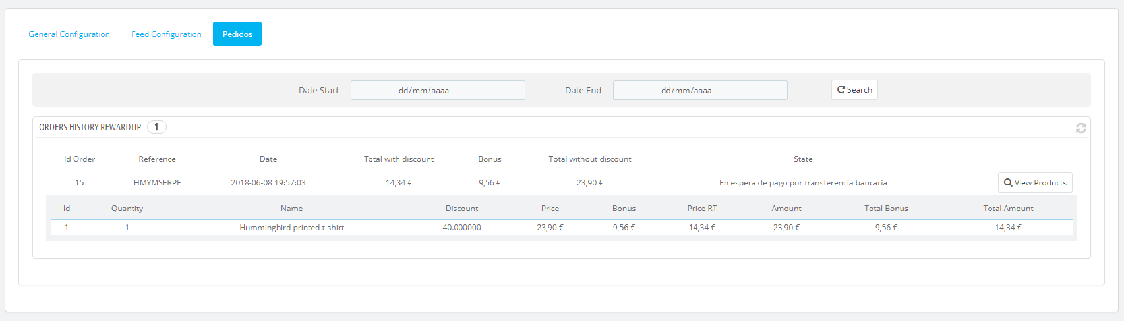Viewport: 1124px width, 321px height.
Task: Click the Amount column header
Action: (x=786, y=209)
